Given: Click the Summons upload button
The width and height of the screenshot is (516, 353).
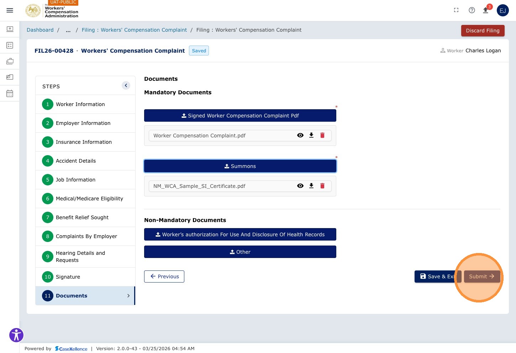Looking at the screenshot, I should [240, 166].
